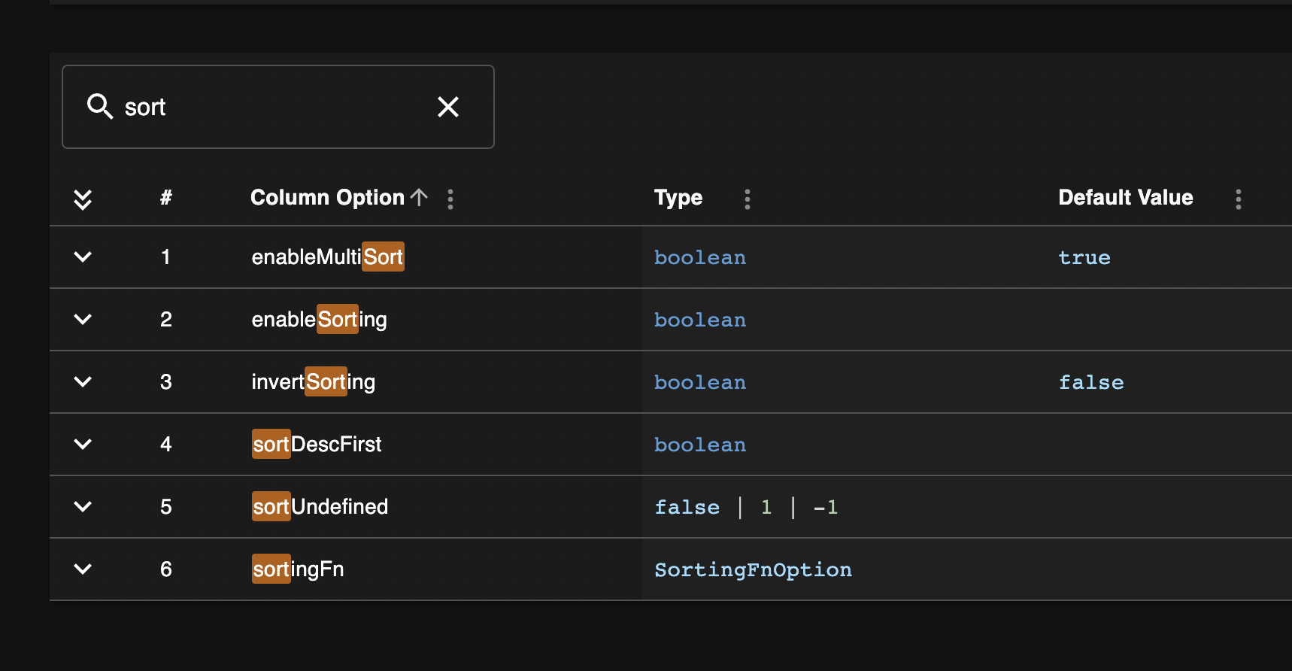Open Type column actions menu

point(747,199)
